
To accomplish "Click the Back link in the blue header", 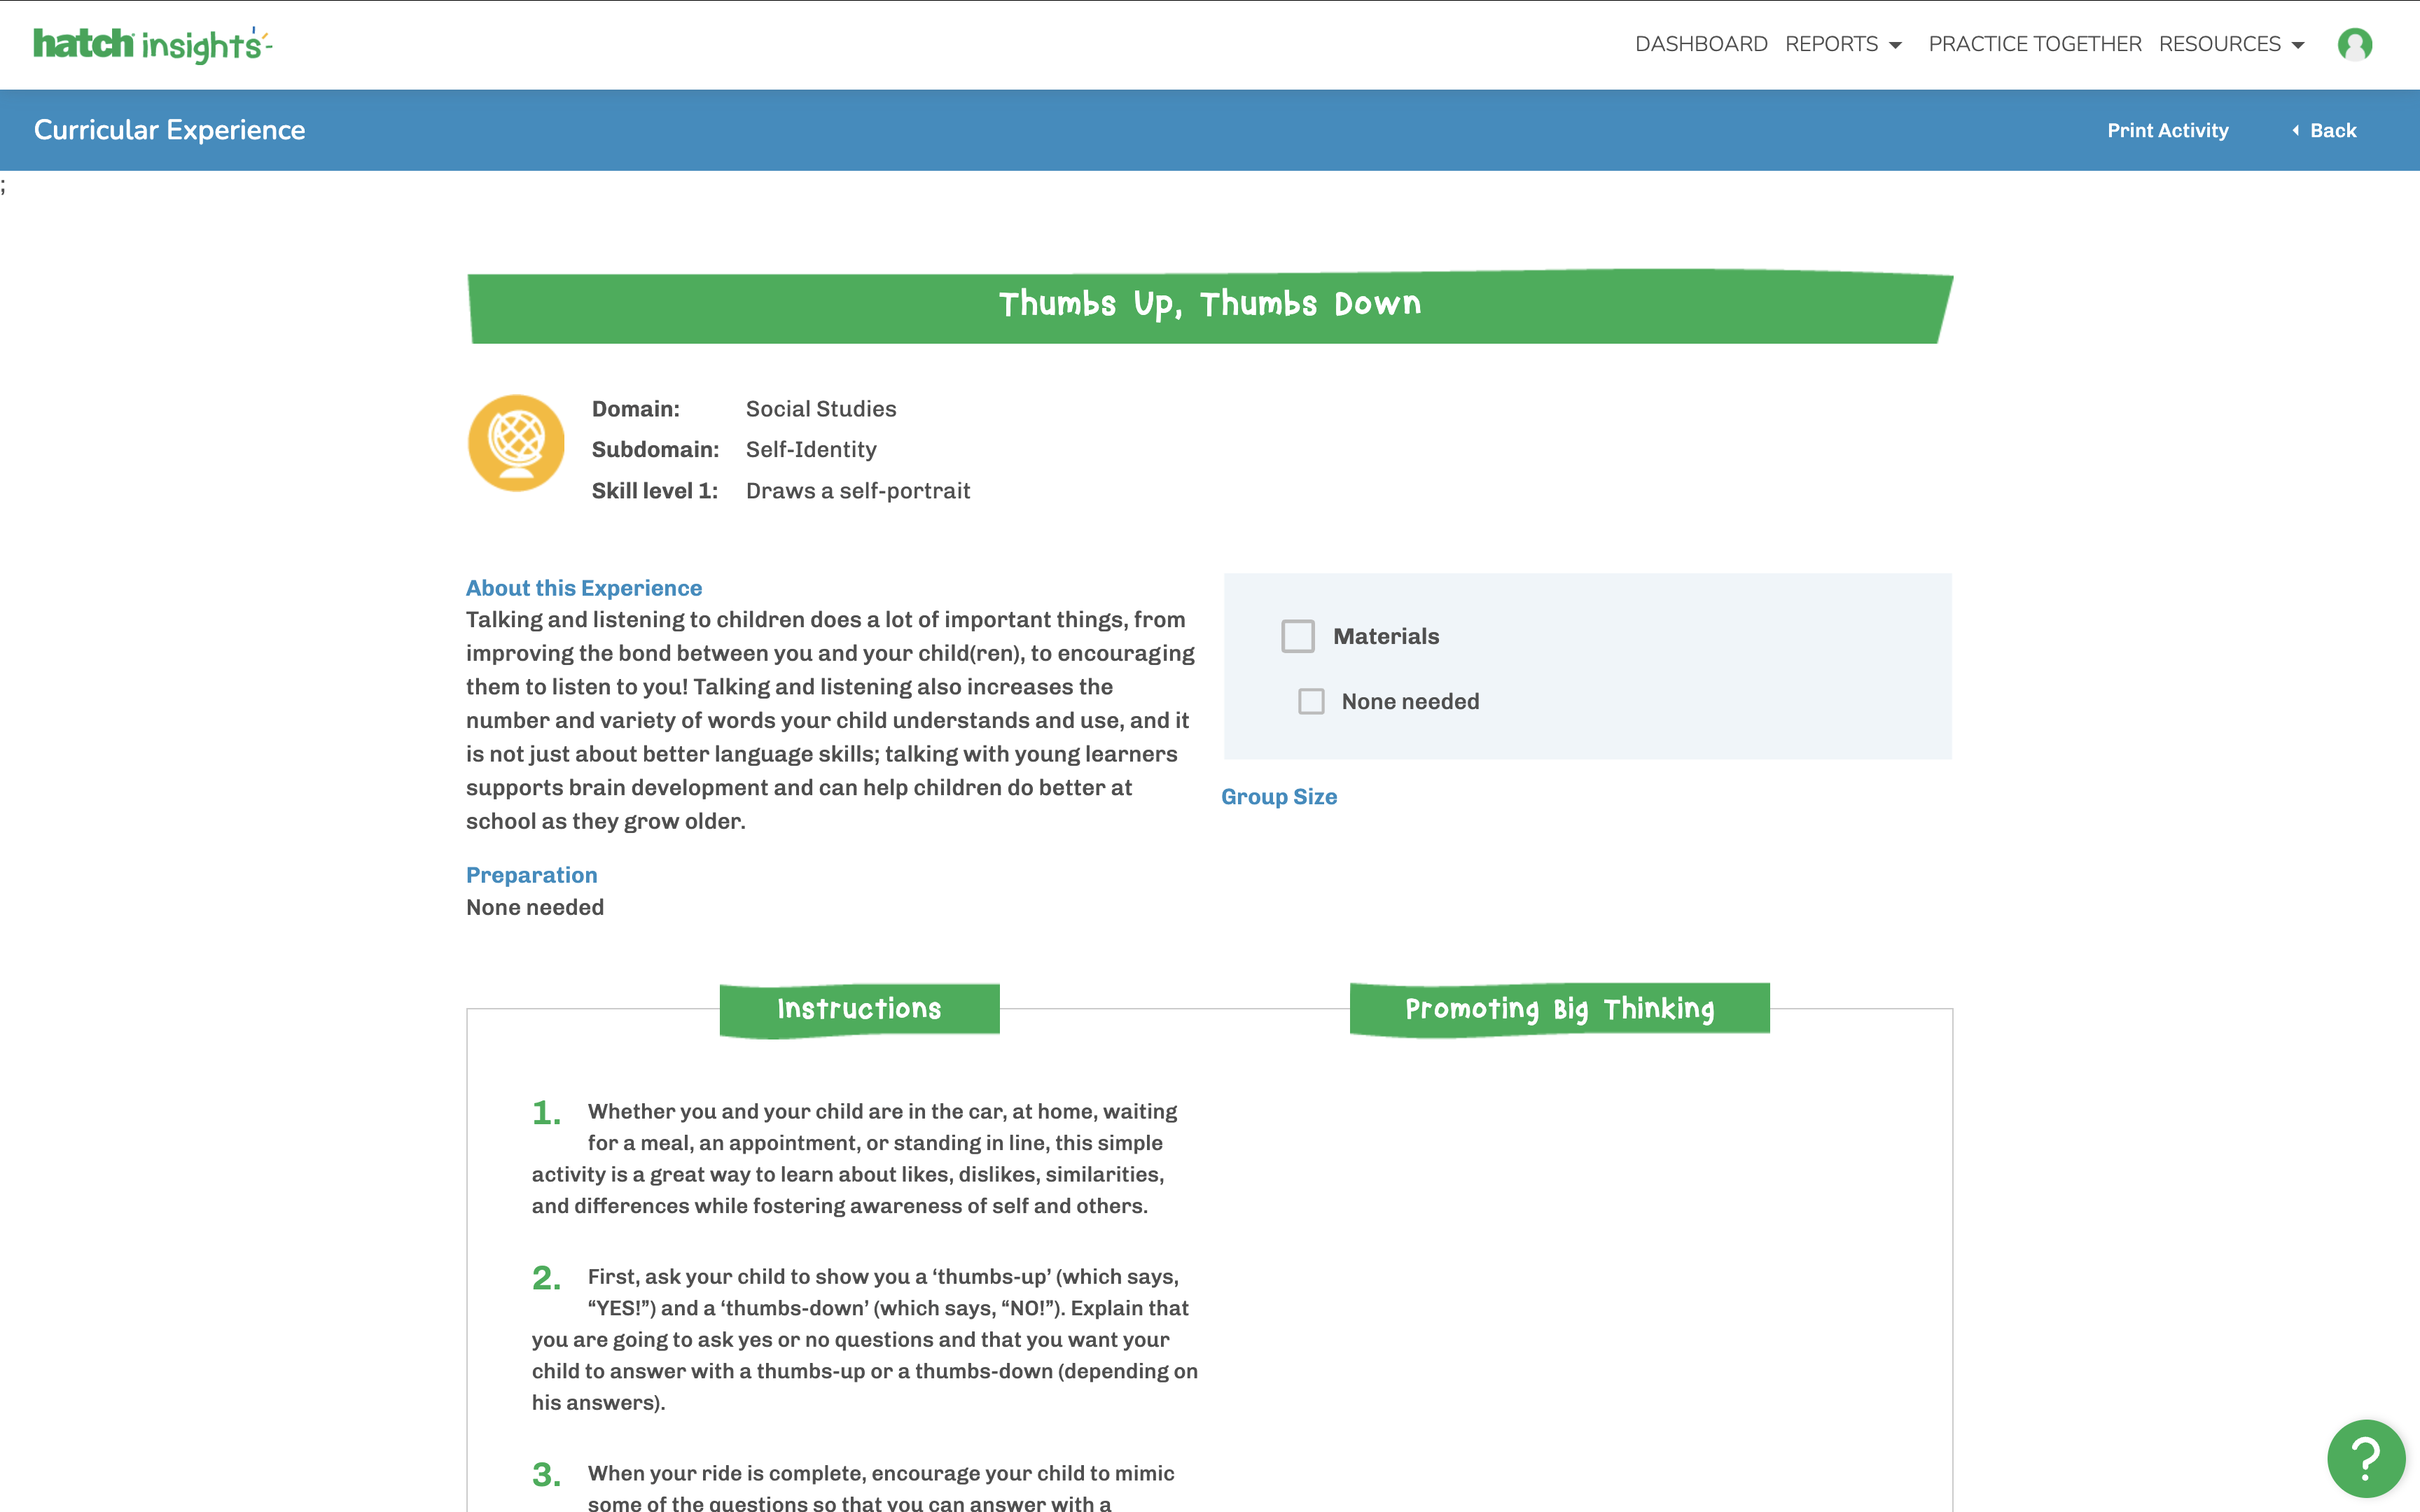I will [x=2323, y=130].
